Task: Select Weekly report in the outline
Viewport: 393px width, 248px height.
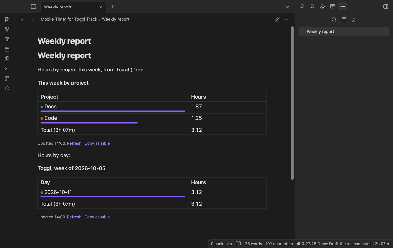Action: [344, 31]
